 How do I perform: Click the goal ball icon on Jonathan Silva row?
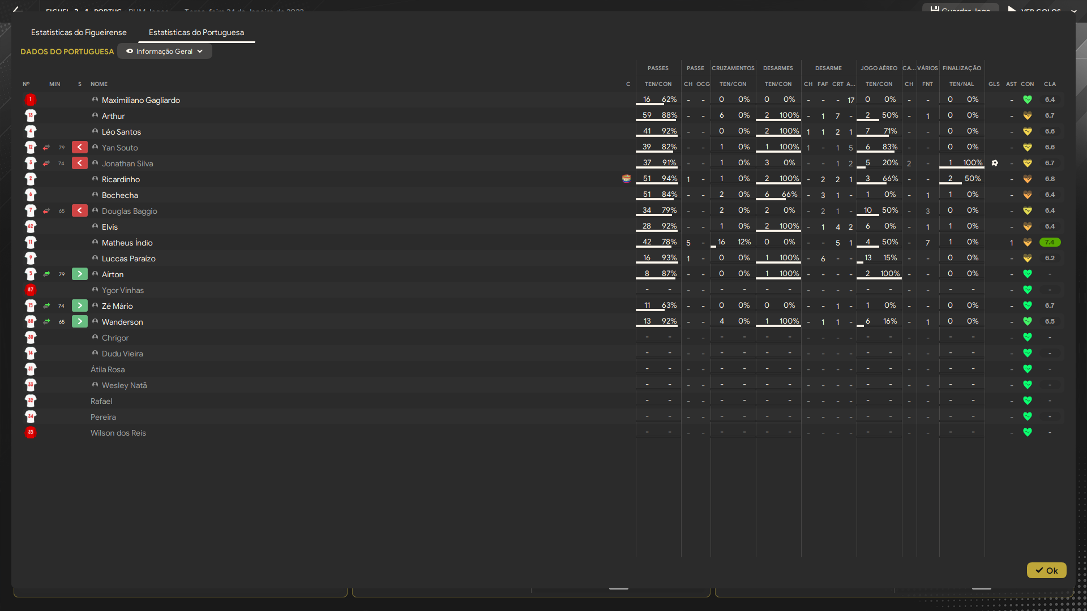pos(995,163)
